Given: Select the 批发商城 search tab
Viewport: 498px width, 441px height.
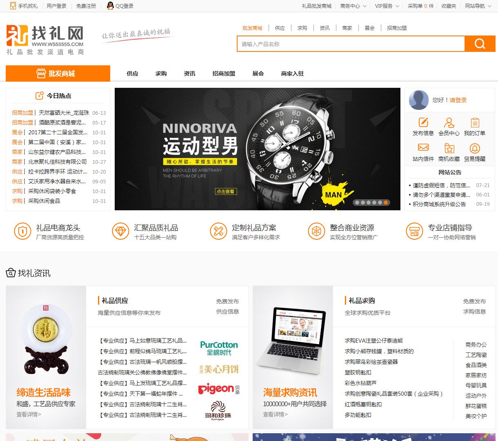Looking at the screenshot, I should pos(252,28).
